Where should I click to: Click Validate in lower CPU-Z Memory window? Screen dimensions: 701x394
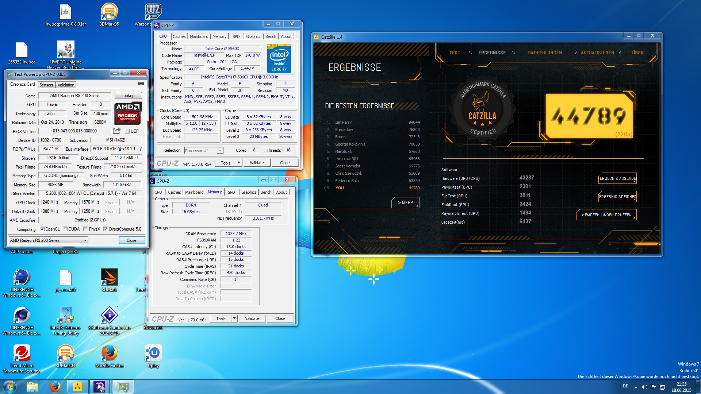point(252,318)
